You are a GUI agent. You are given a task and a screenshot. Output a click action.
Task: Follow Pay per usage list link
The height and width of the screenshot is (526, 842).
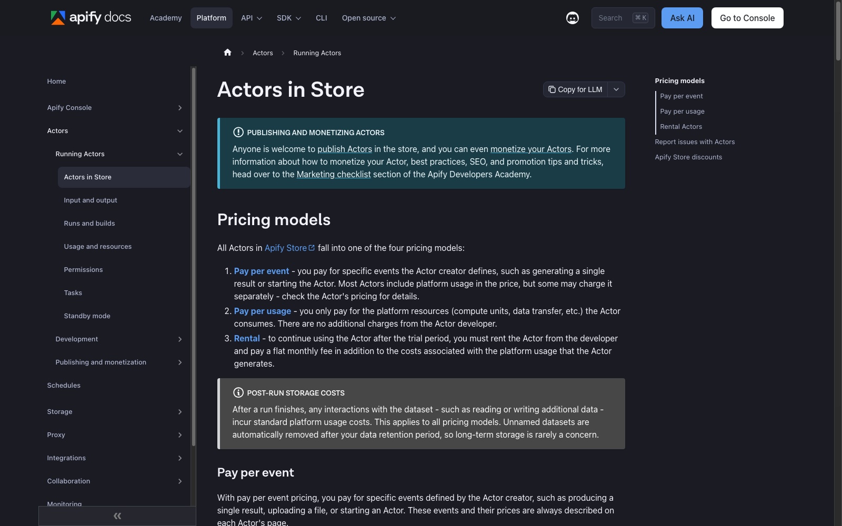click(x=263, y=311)
